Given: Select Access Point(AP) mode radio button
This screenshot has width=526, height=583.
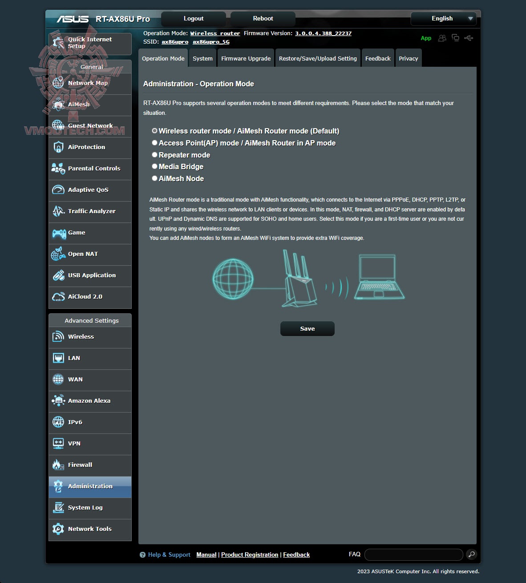Looking at the screenshot, I should [x=154, y=143].
